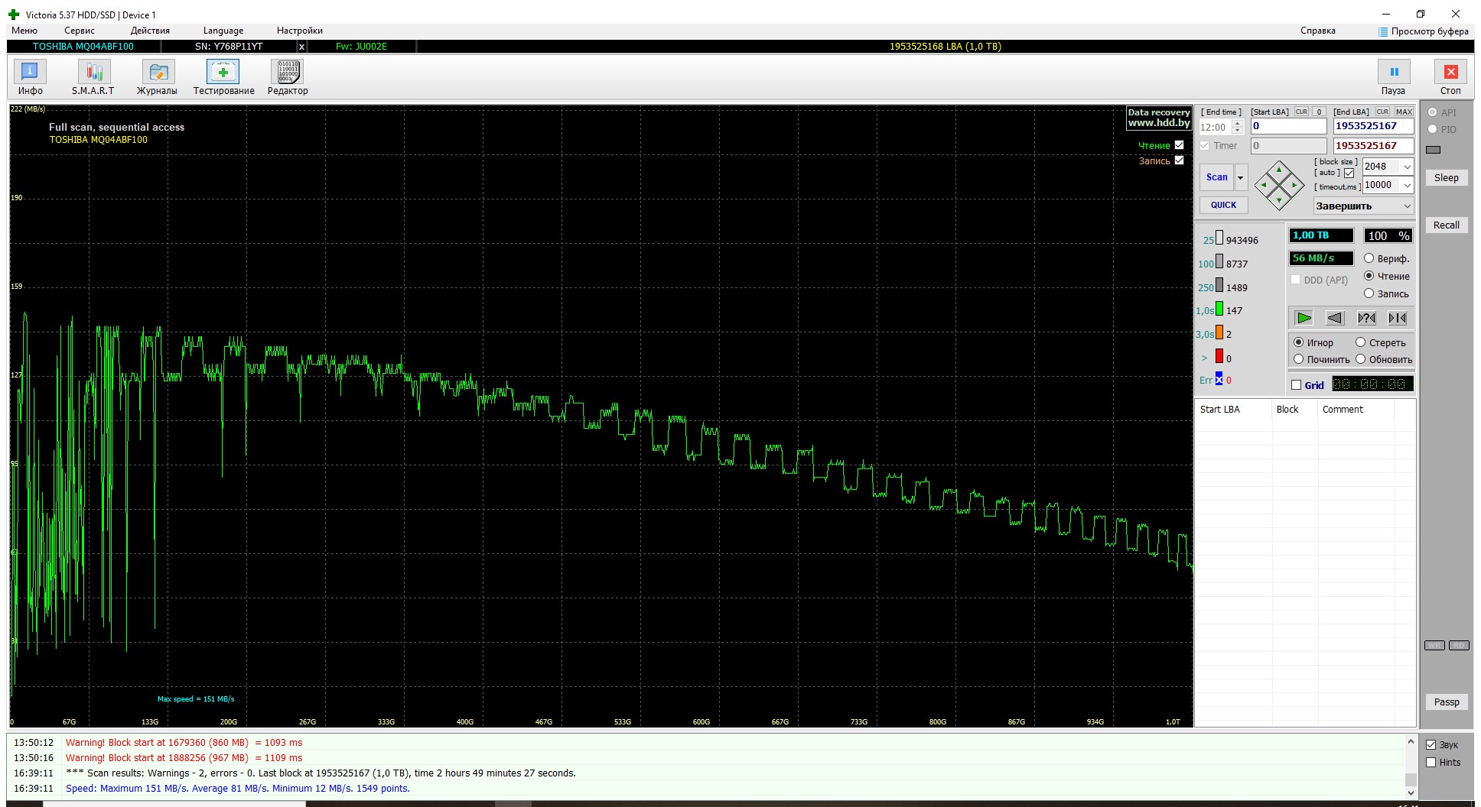
Task: Click the Scan button
Action: click(1216, 177)
